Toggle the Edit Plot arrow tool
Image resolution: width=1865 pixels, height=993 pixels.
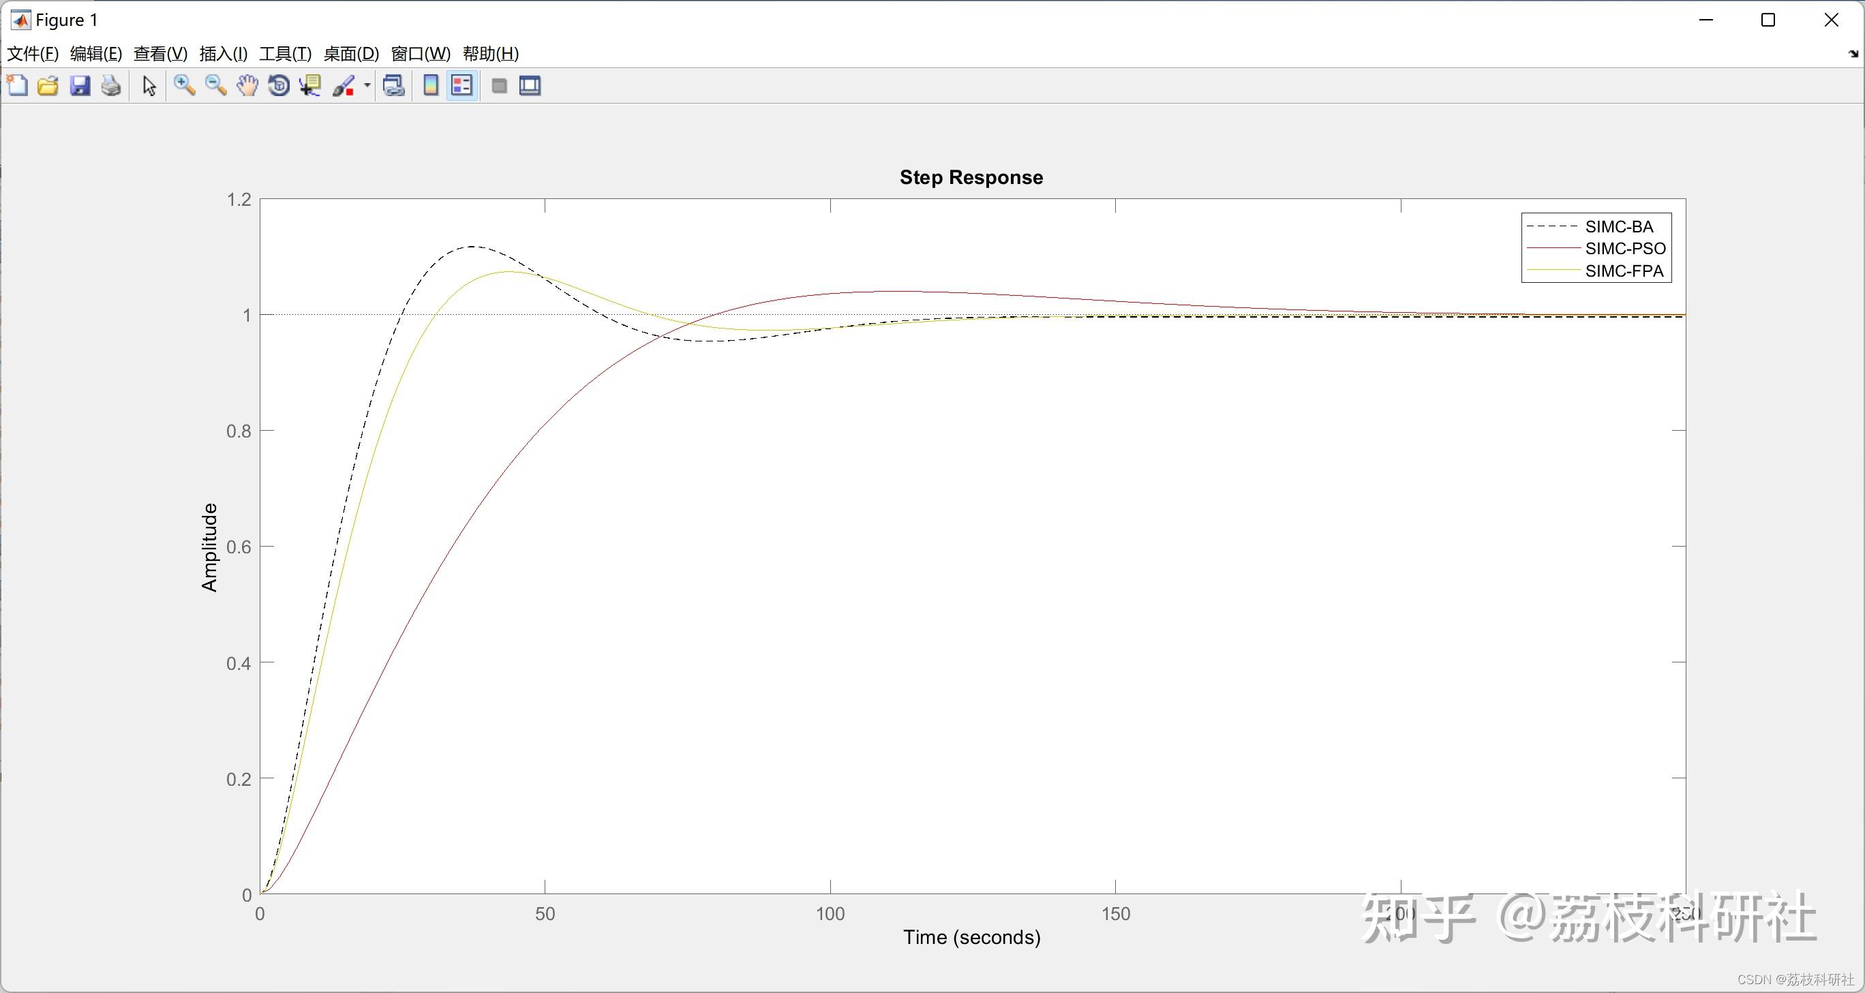149,85
